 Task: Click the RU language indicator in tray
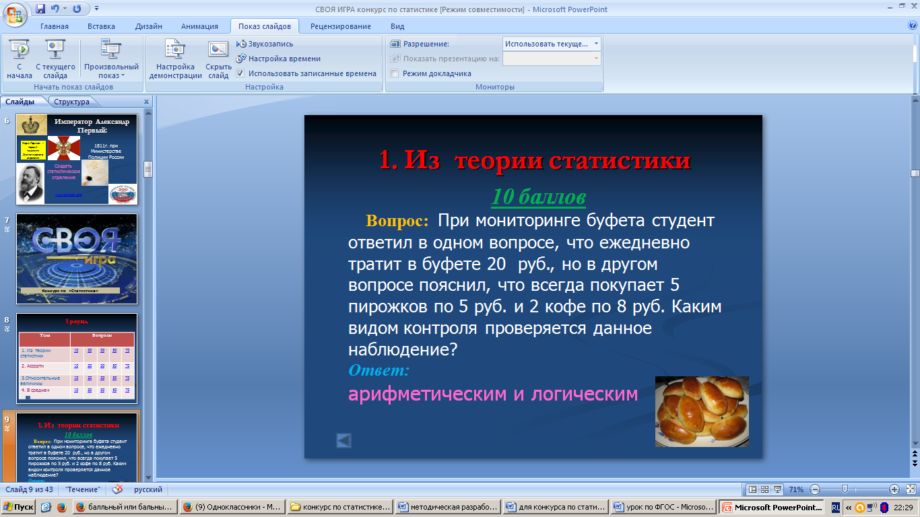[x=835, y=507]
